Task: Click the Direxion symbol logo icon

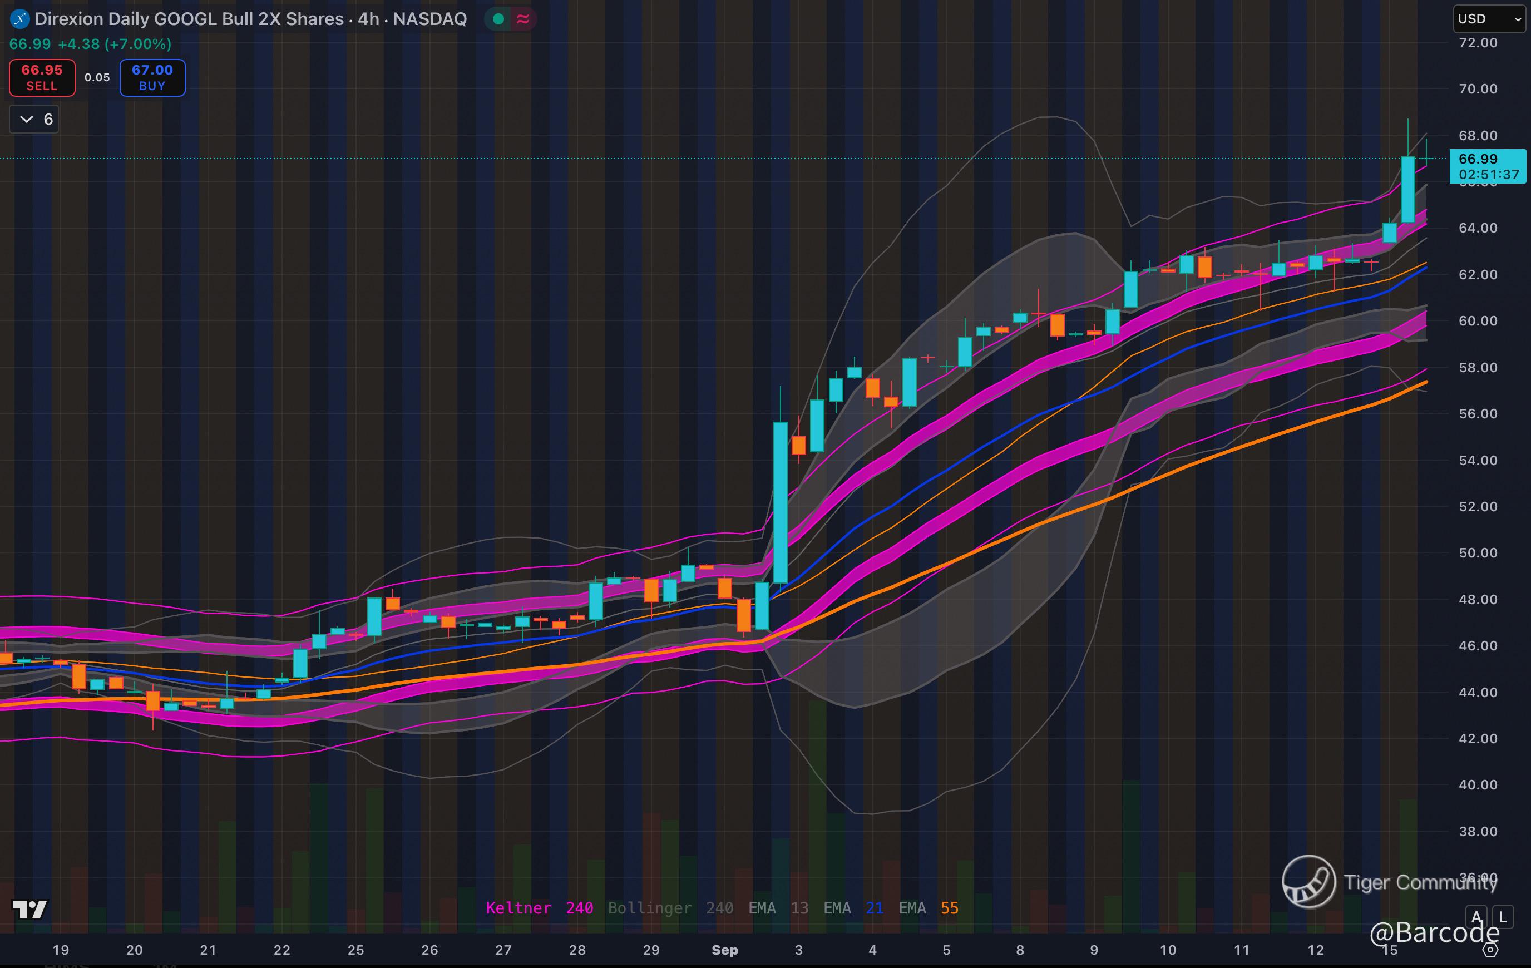Action: [19, 19]
